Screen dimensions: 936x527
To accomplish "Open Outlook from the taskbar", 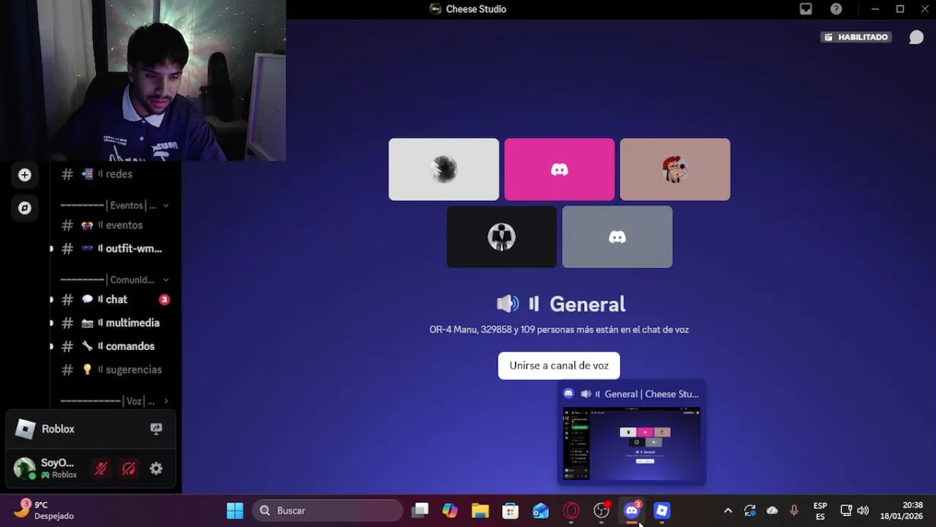I will (x=541, y=511).
